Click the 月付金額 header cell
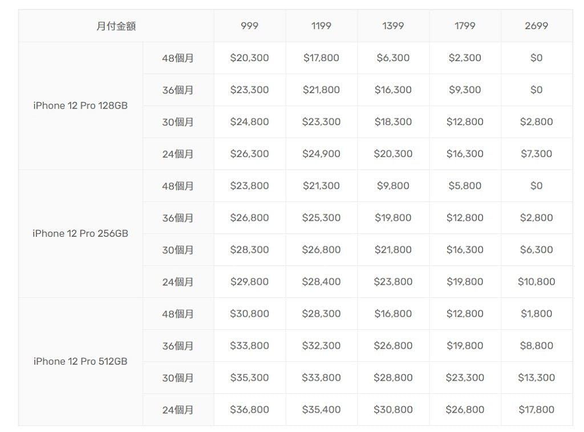Screen dimensions: 584x432 point(116,26)
